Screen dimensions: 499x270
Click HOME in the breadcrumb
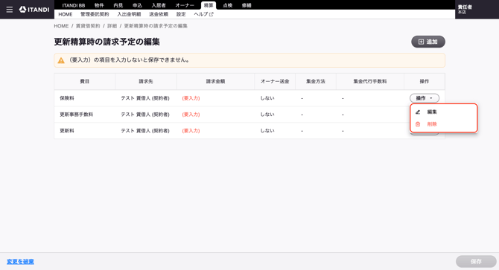coord(61,26)
